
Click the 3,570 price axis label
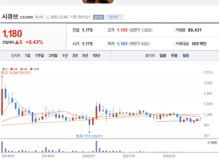point(208,73)
